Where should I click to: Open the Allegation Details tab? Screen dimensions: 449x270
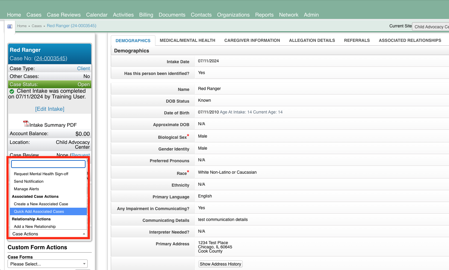(x=312, y=40)
